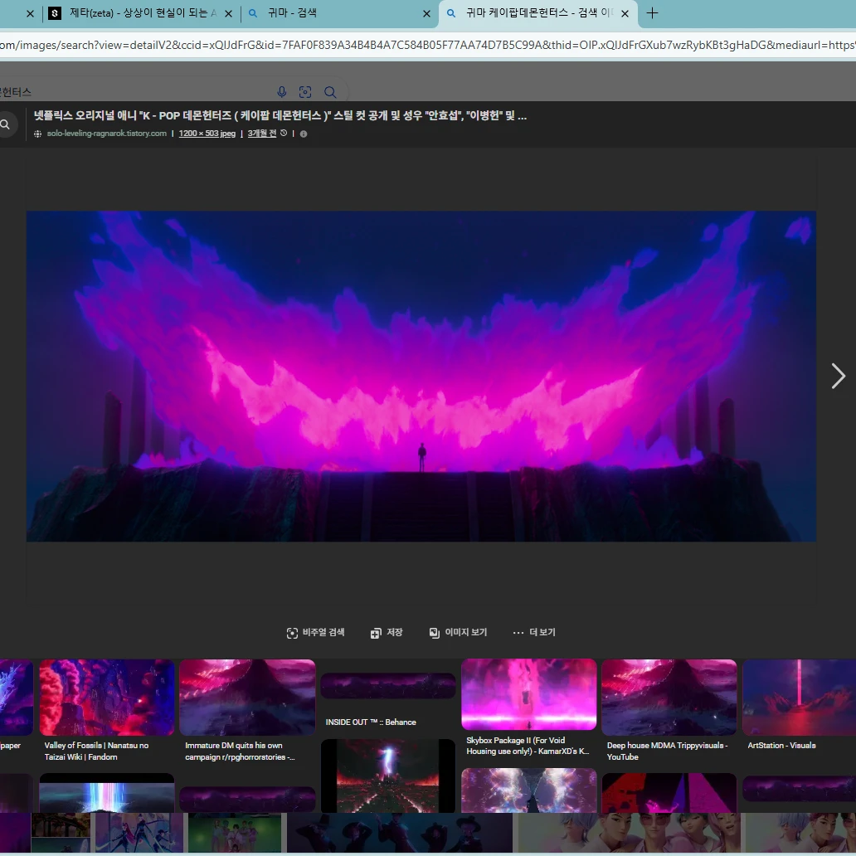Open the 더 보기 more options menu

[534, 632]
